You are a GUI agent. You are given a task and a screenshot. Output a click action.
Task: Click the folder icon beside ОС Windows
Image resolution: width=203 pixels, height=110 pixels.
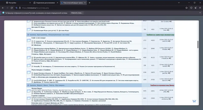[29, 49]
